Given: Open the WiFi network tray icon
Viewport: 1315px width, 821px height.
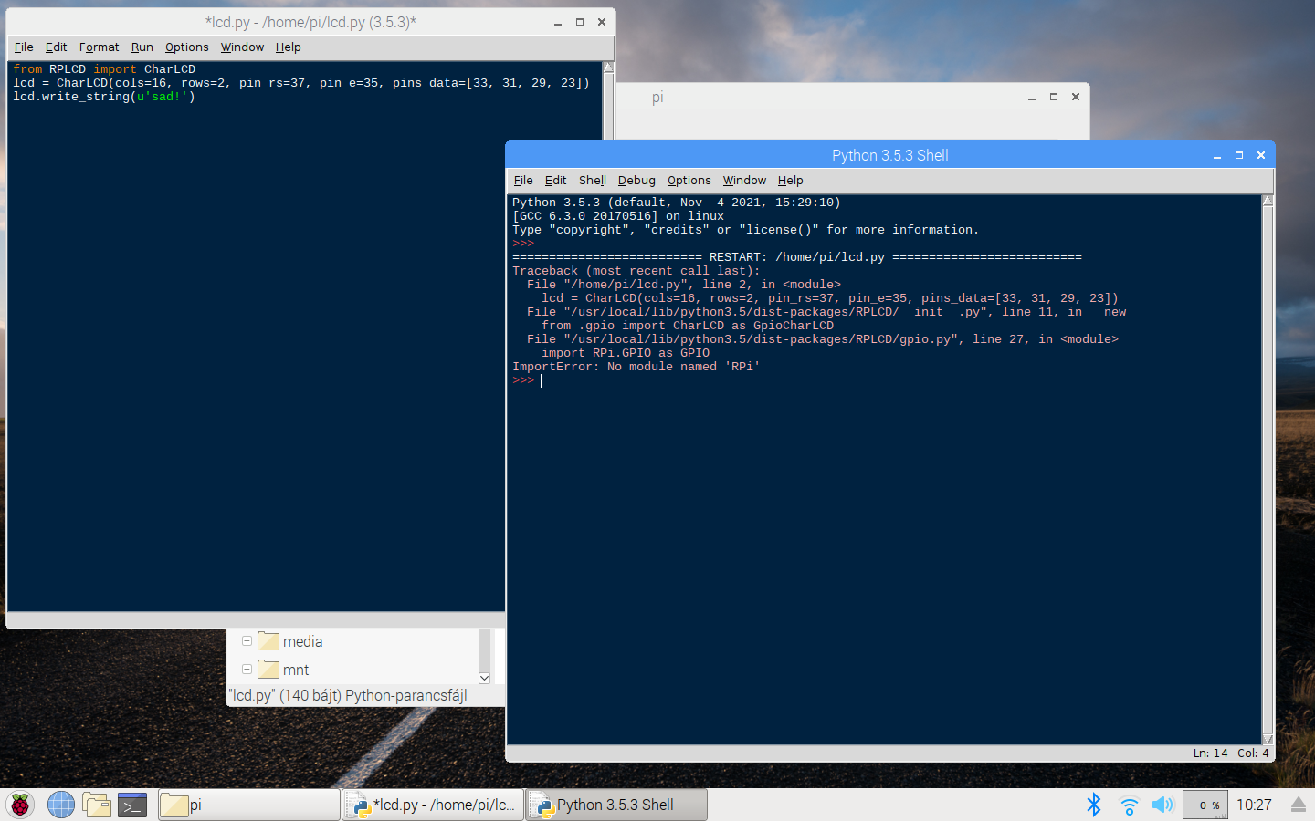Looking at the screenshot, I should [1129, 805].
